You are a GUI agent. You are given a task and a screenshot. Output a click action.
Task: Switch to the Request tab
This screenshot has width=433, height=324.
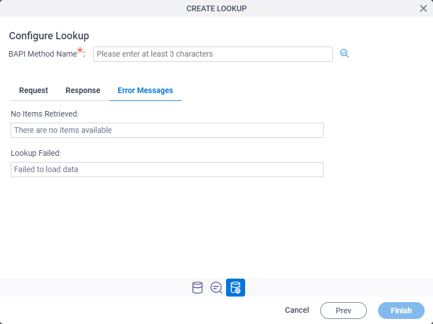click(34, 90)
